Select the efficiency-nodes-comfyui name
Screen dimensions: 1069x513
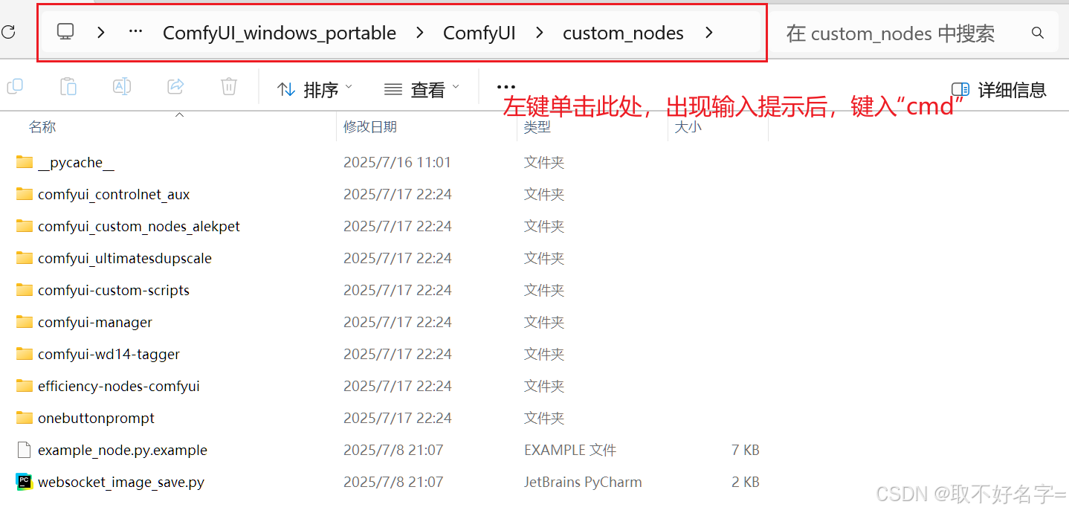(x=119, y=387)
